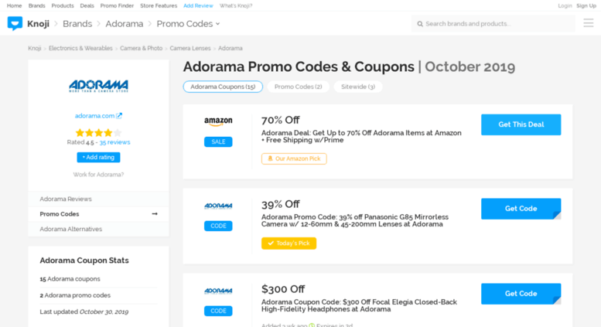Click the star rating icons
The width and height of the screenshot is (601, 327).
pos(98,133)
